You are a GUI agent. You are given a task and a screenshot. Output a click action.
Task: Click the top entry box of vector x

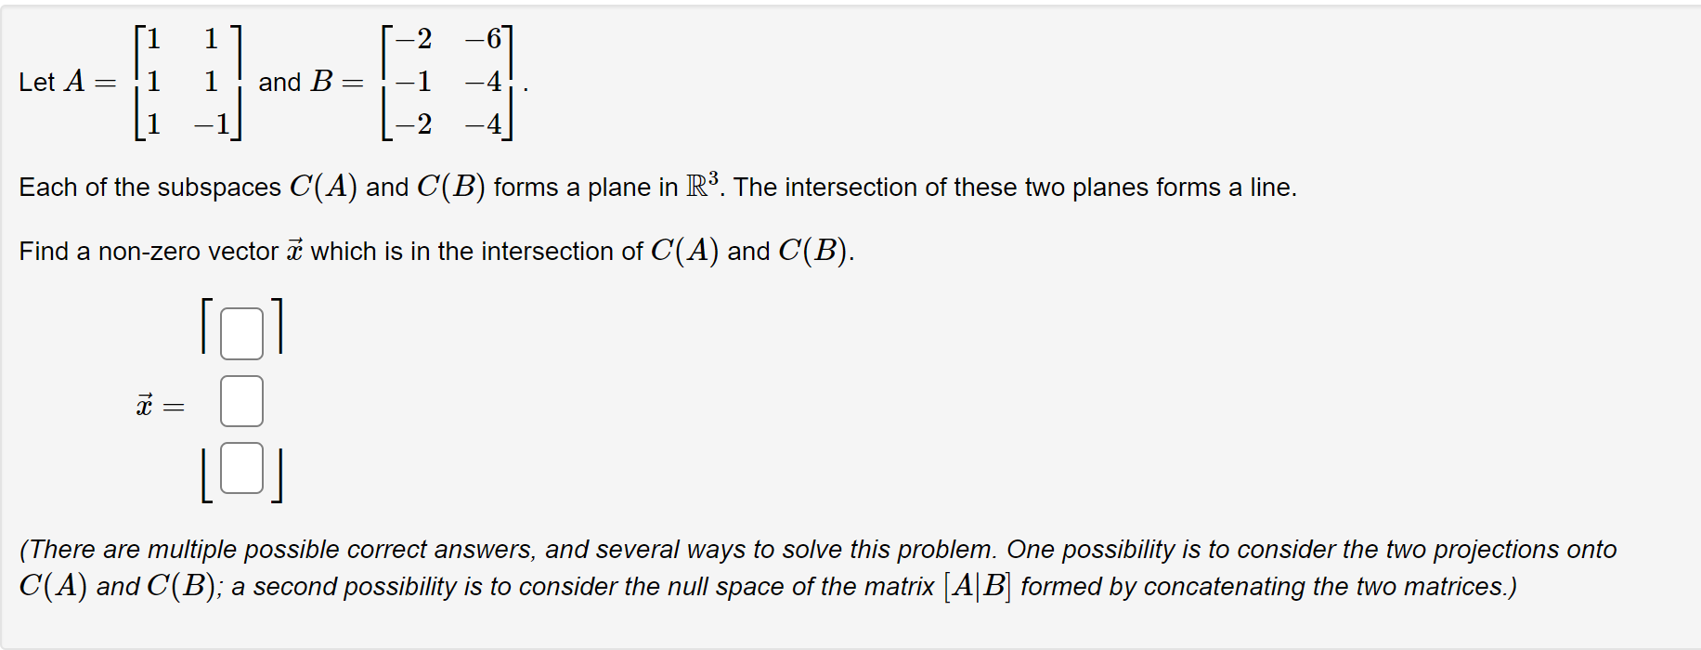pyautogui.click(x=240, y=332)
